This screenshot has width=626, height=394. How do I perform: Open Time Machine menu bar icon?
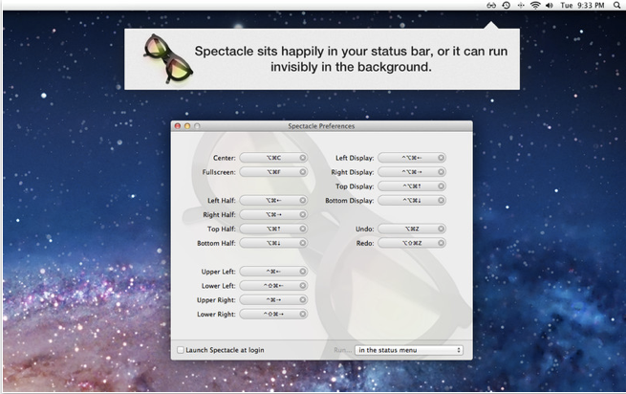coord(507,5)
